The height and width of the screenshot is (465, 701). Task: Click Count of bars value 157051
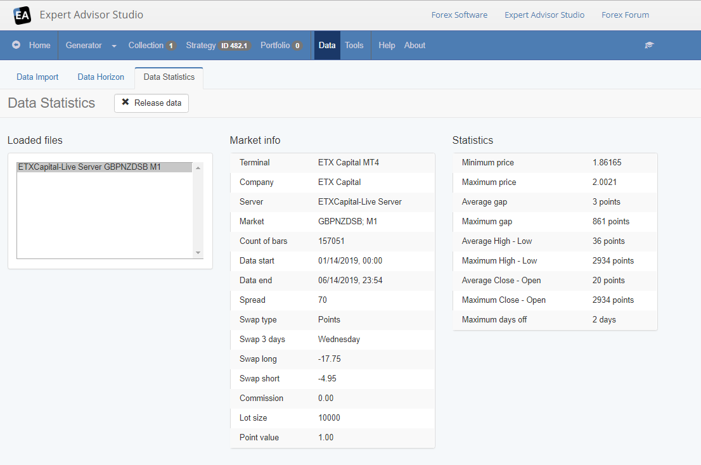pyautogui.click(x=331, y=241)
